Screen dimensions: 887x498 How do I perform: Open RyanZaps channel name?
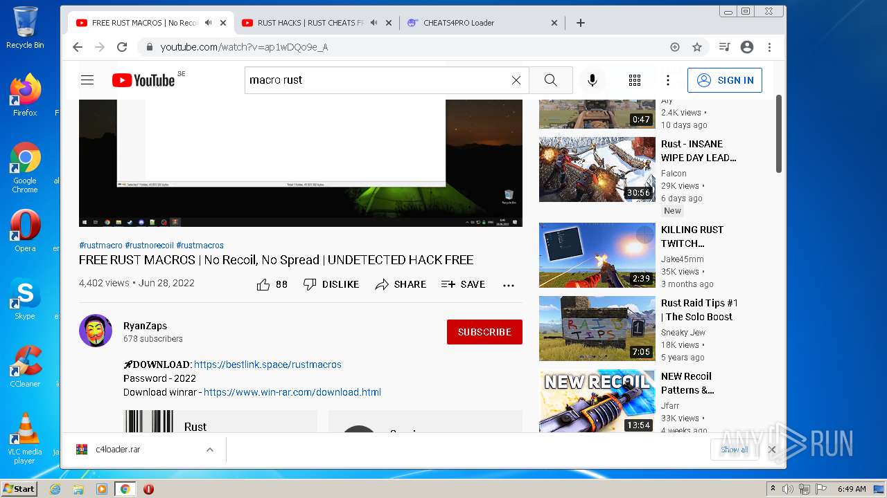click(145, 326)
